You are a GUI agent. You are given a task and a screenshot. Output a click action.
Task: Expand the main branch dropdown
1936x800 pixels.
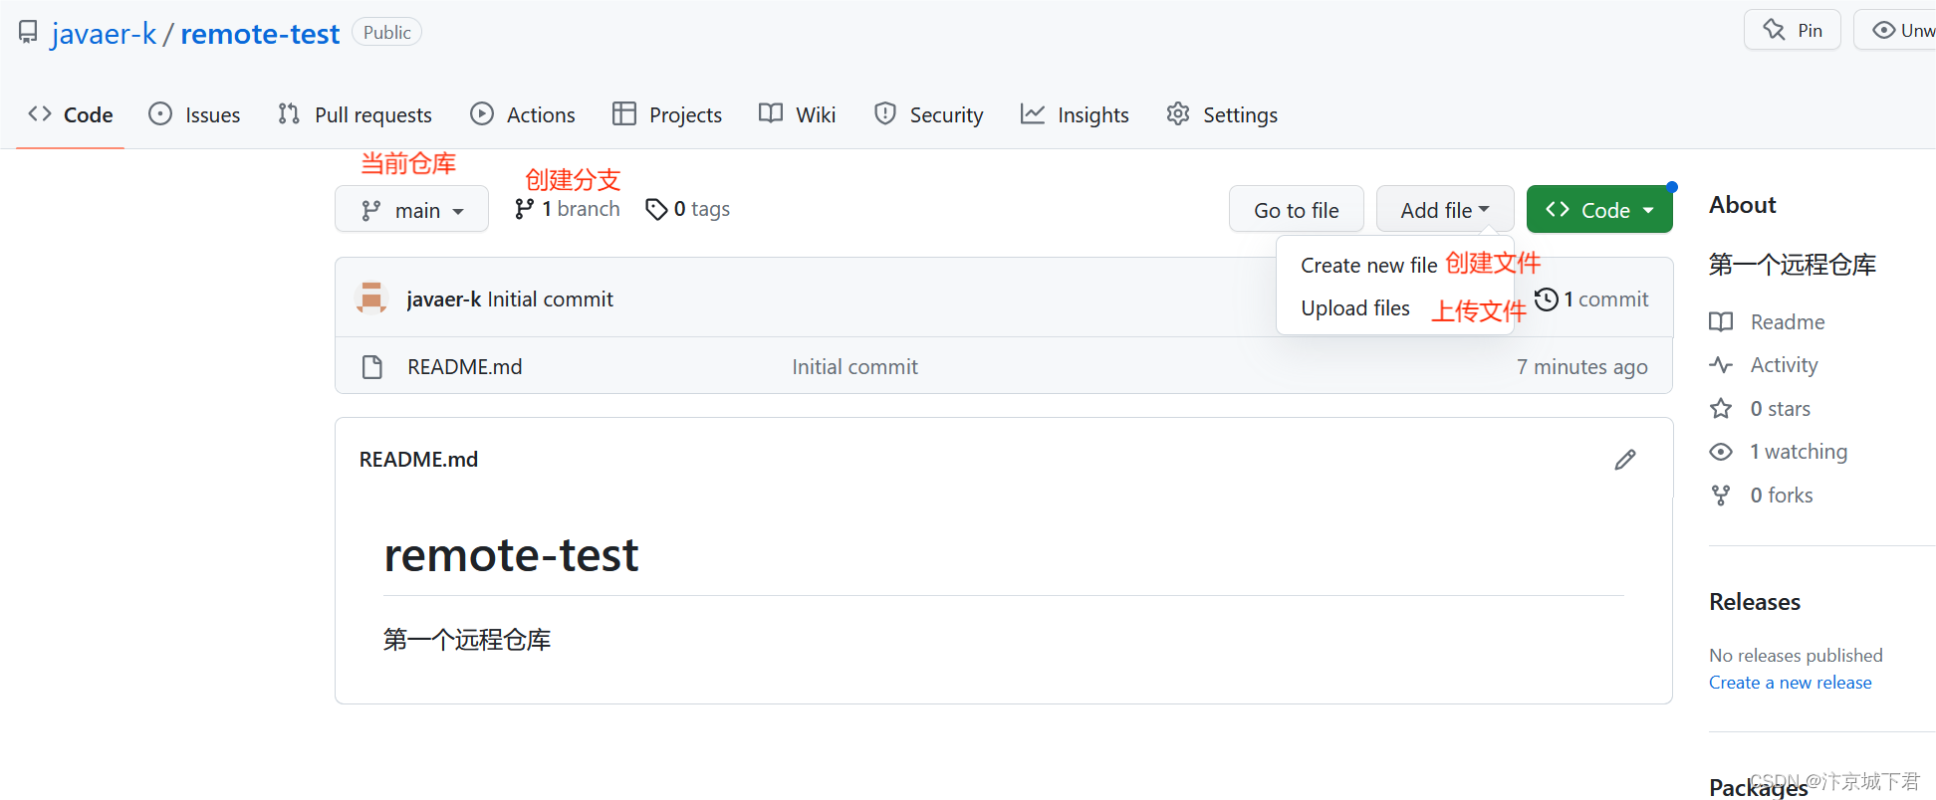click(x=411, y=210)
